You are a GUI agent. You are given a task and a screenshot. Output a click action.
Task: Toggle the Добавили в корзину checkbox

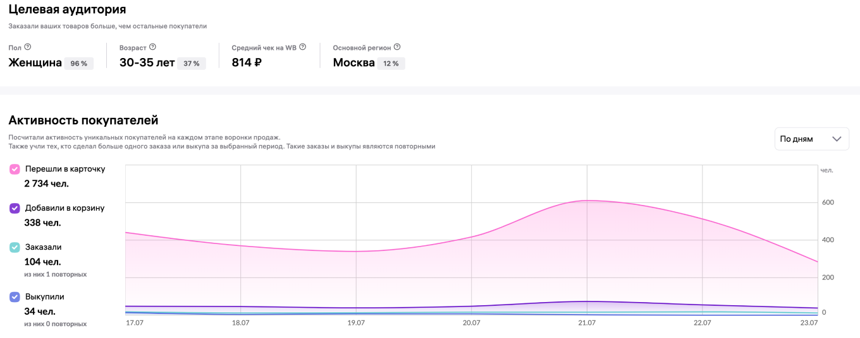pos(15,208)
